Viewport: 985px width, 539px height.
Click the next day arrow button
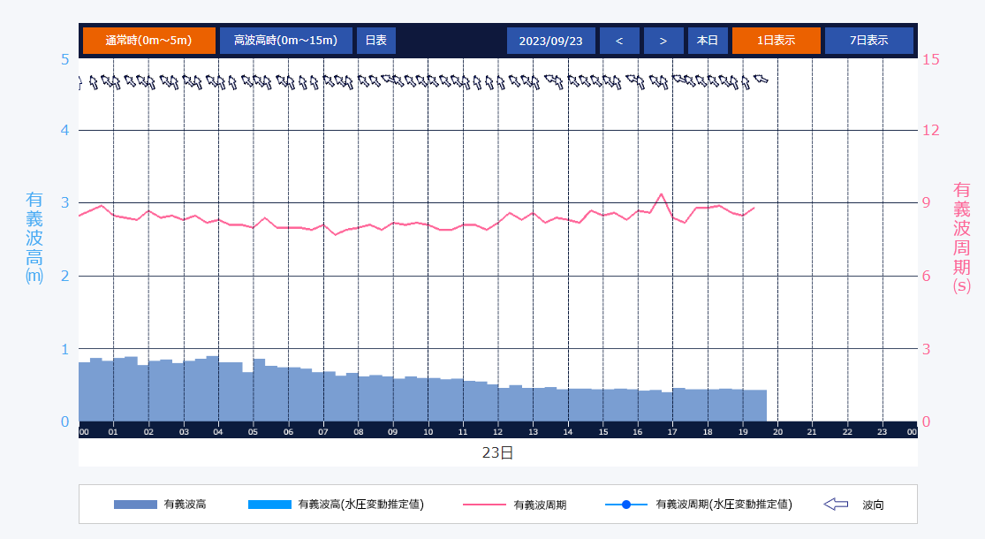pyautogui.click(x=663, y=41)
